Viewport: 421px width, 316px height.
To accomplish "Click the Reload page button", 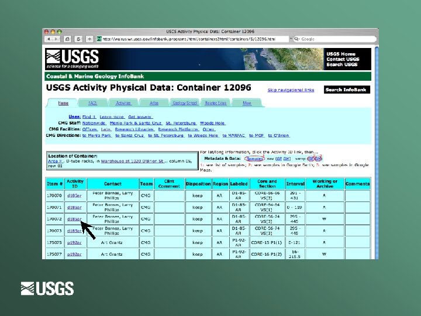I will (78, 39).
